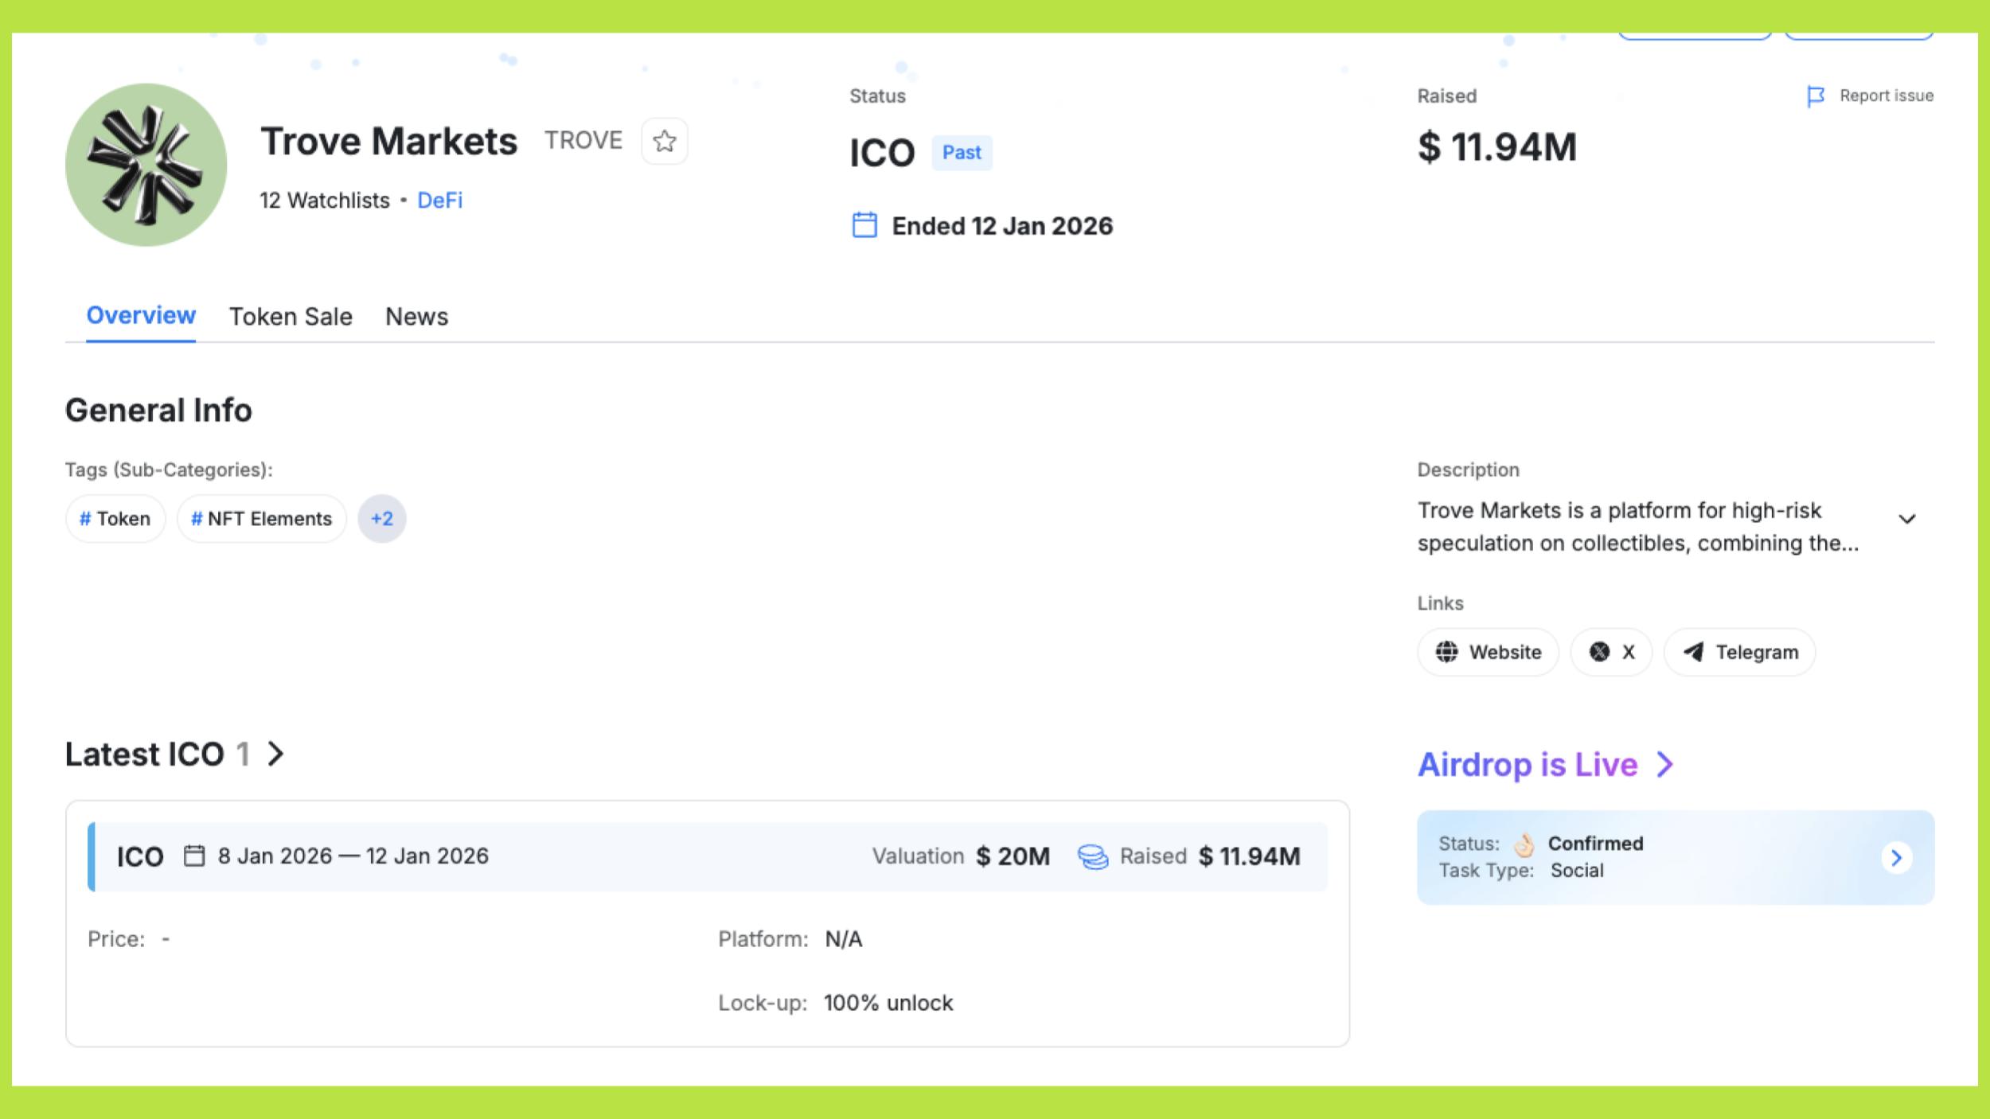Switch to the Token Sale tab
Image resolution: width=1990 pixels, height=1119 pixels.
point(291,317)
